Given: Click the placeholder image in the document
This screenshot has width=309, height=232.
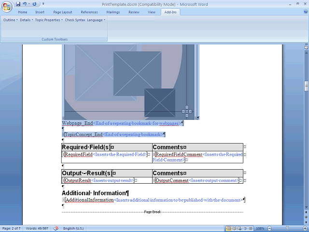Looking at the screenshot, I should [129, 82].
